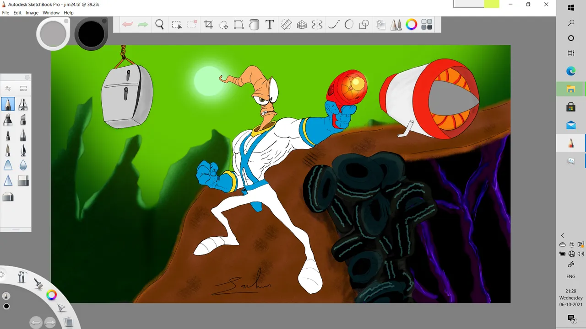Select the Zoom magnifier tool
The height and width of the screenshot is (329, 586).
click(159, 25)
